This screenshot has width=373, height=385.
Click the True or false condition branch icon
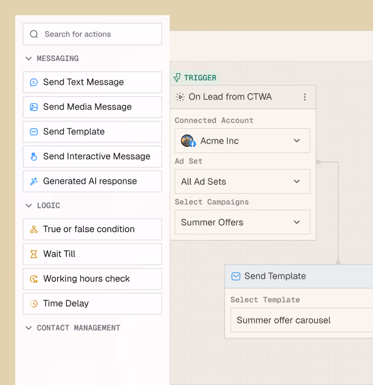34,229
